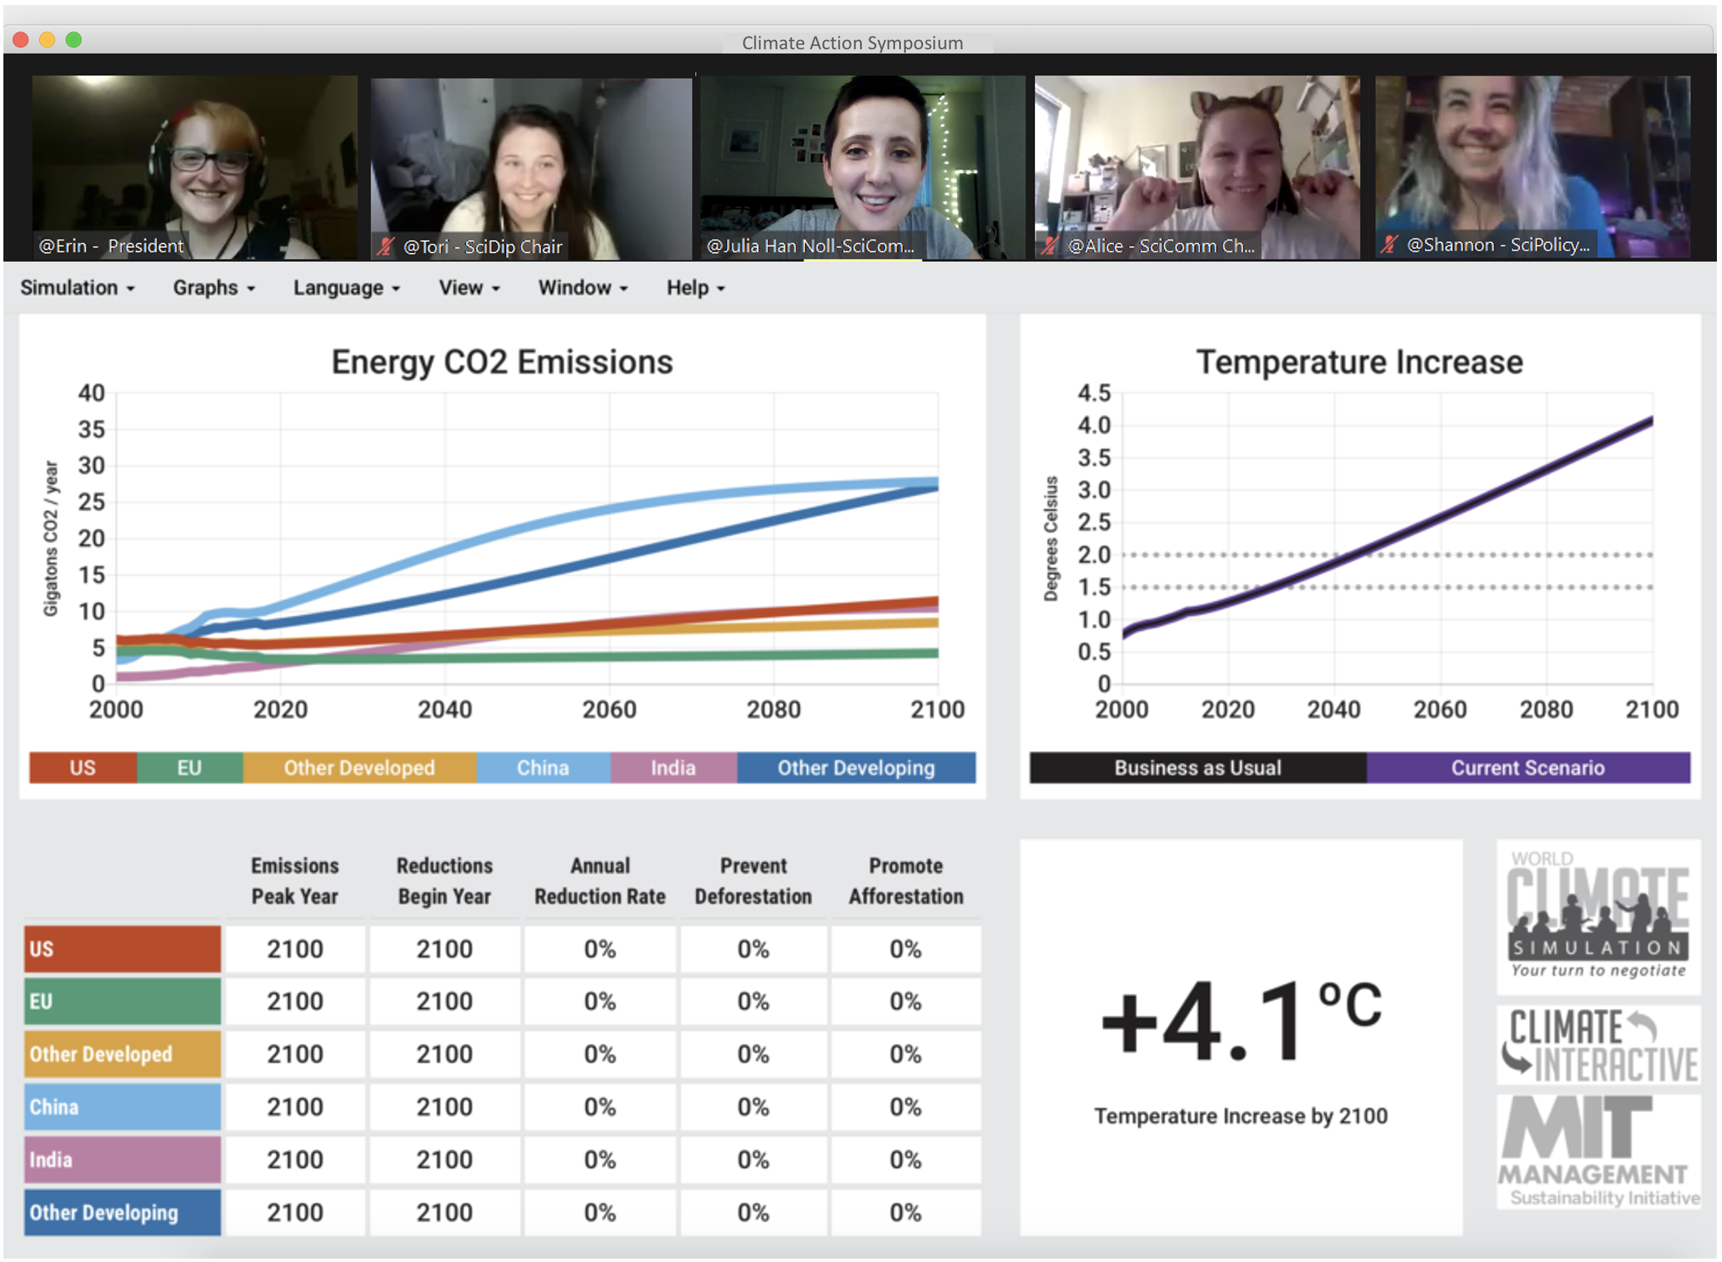The image size is (1722, 1262).
Task: Select the Other Developing row label
Action: 122,1212
